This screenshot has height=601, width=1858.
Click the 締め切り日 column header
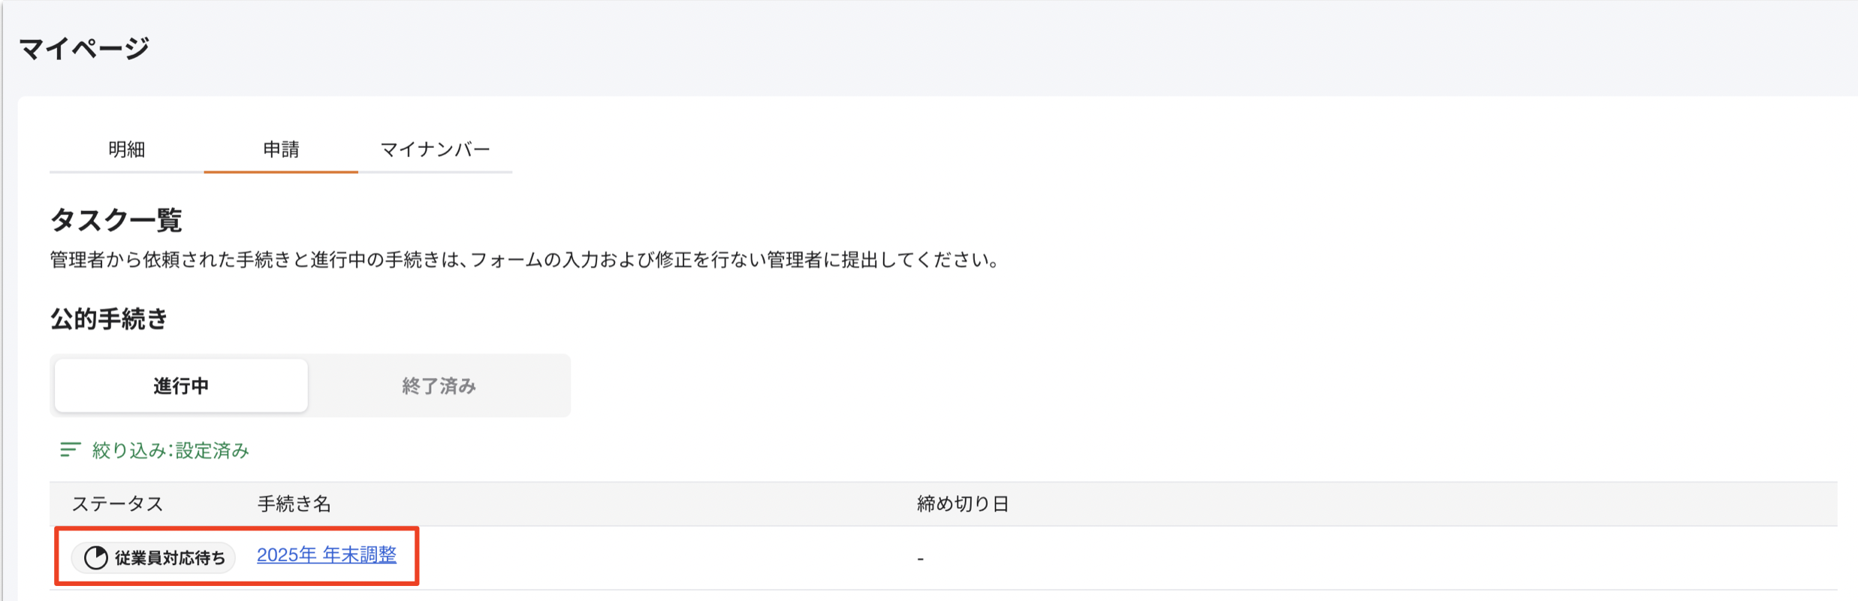(962, 503)
